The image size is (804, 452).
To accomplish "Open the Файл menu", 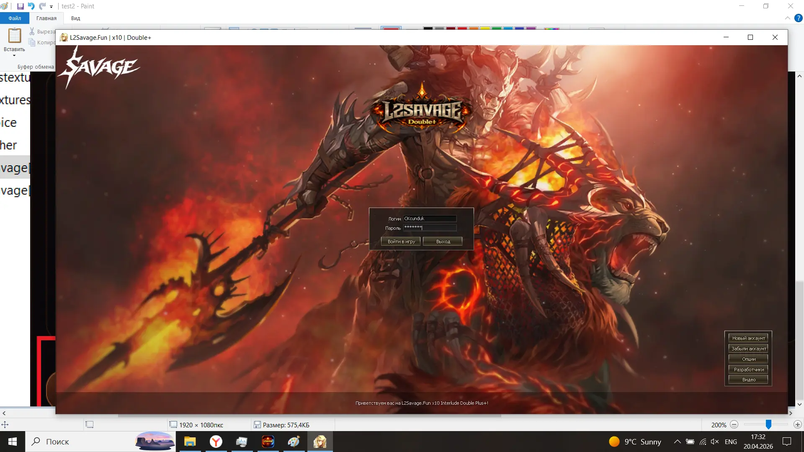I will [x=15, y=18].
